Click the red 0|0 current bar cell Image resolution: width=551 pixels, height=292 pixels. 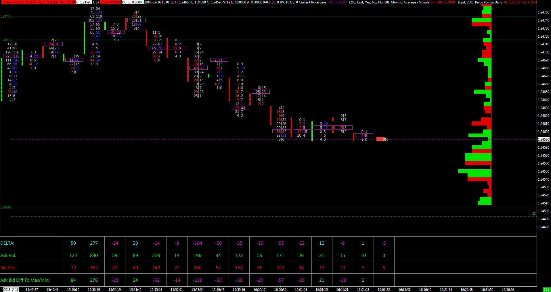coord(383,140)
